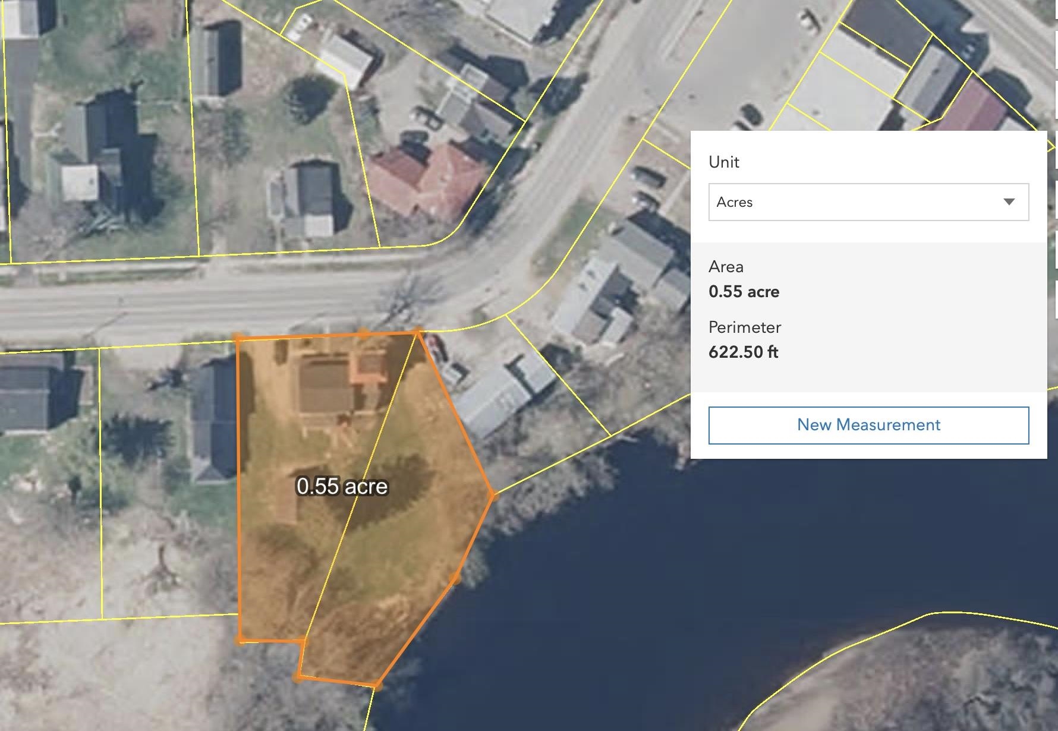Select the polygon's northwest corner vertex handle
This screenshot has height=731, width=1058.
pos(238,338)
